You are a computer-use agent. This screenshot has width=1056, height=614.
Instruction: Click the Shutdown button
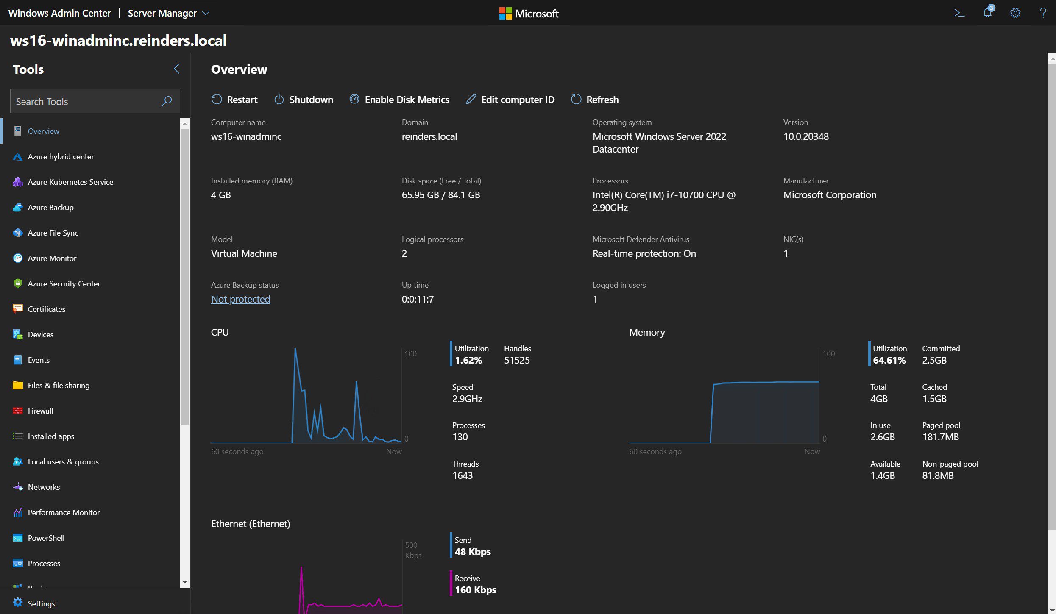304,100
